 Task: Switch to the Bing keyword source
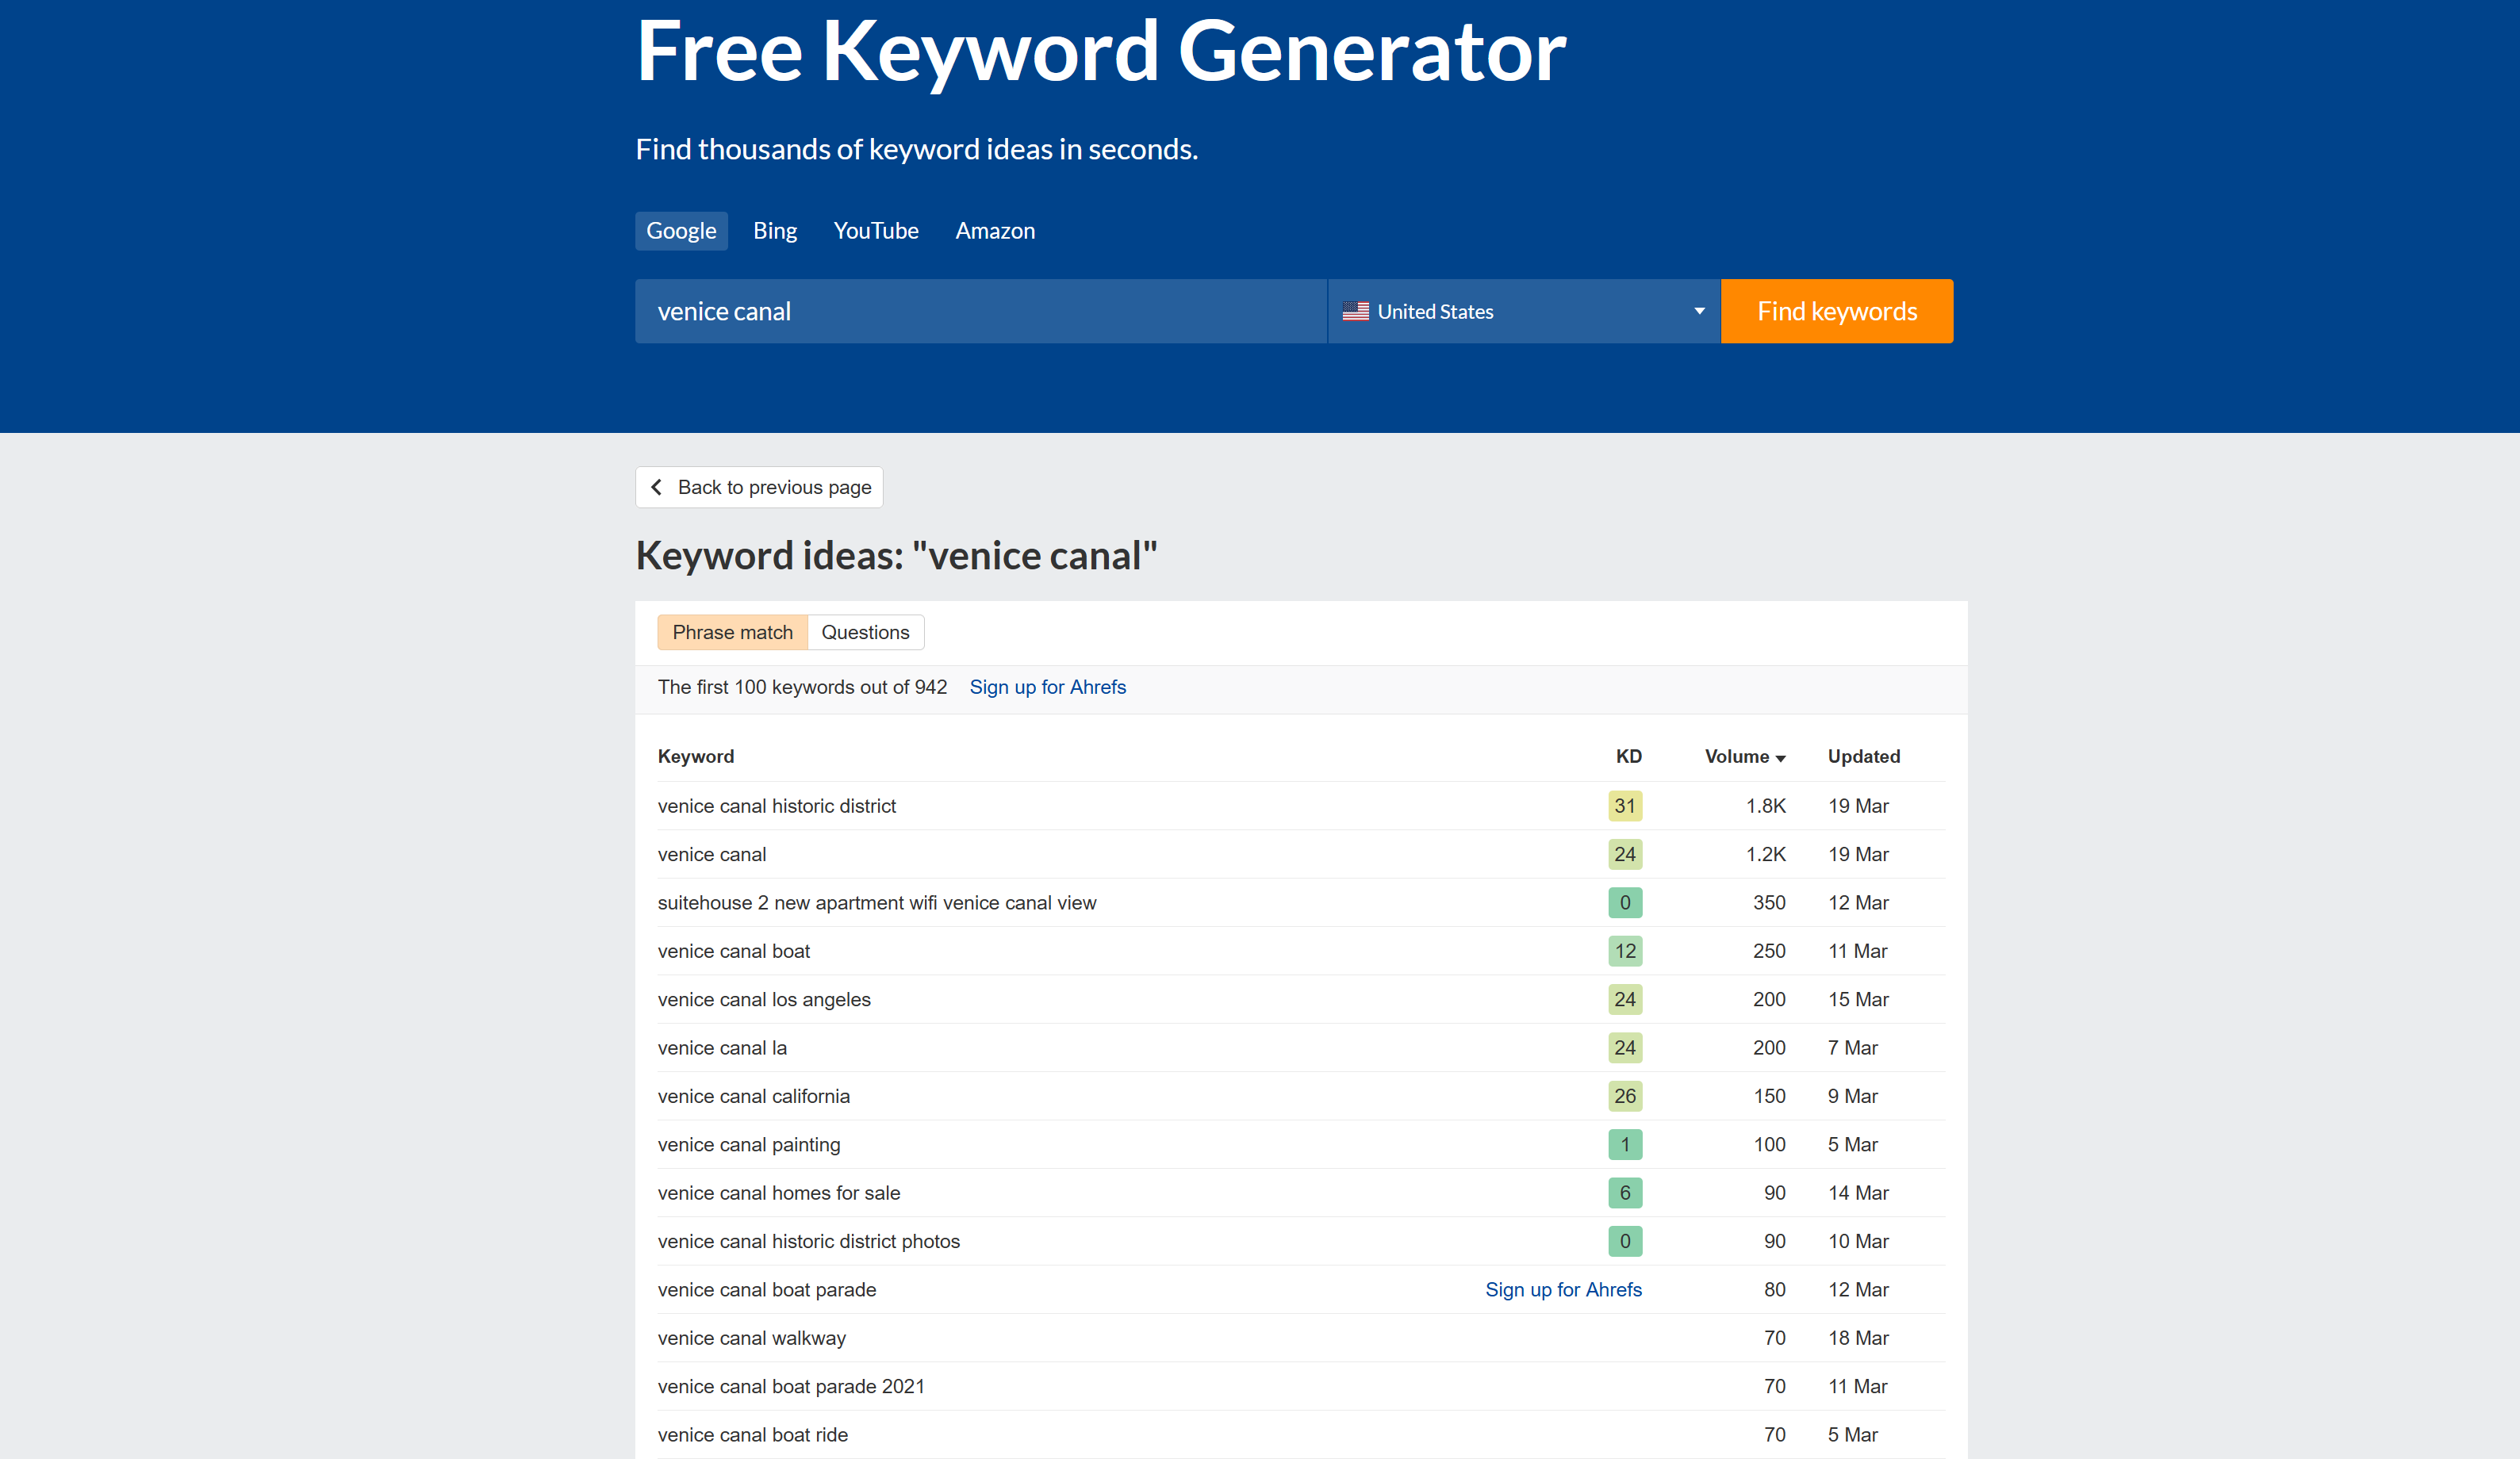[x=775, y=230]
